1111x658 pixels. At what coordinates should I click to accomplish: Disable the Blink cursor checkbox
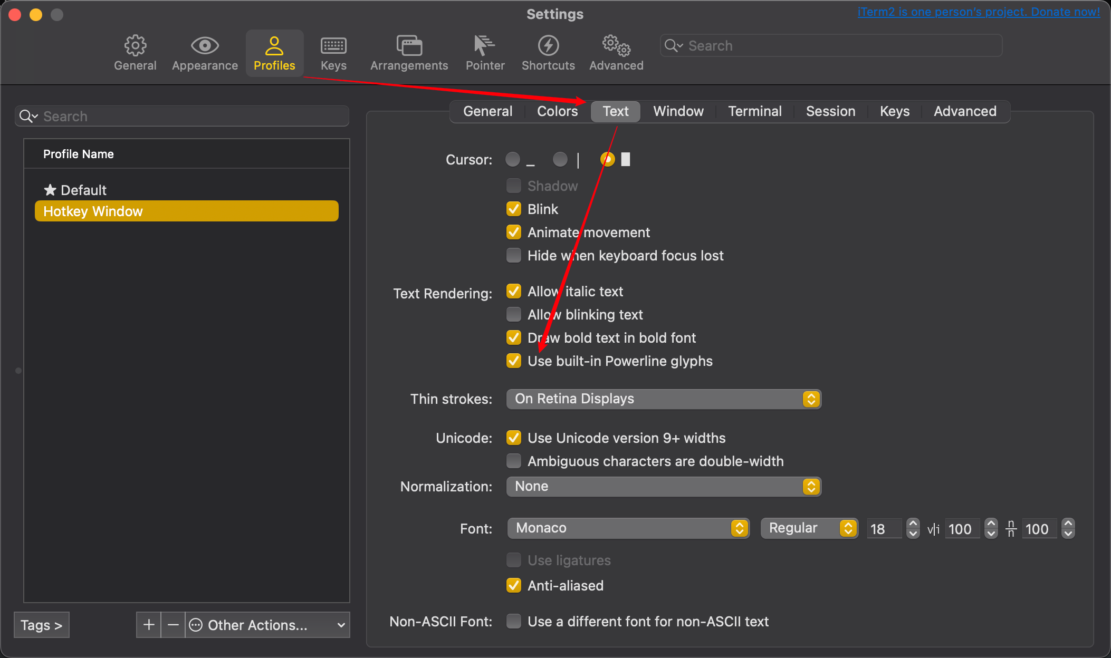click(514, 209)
